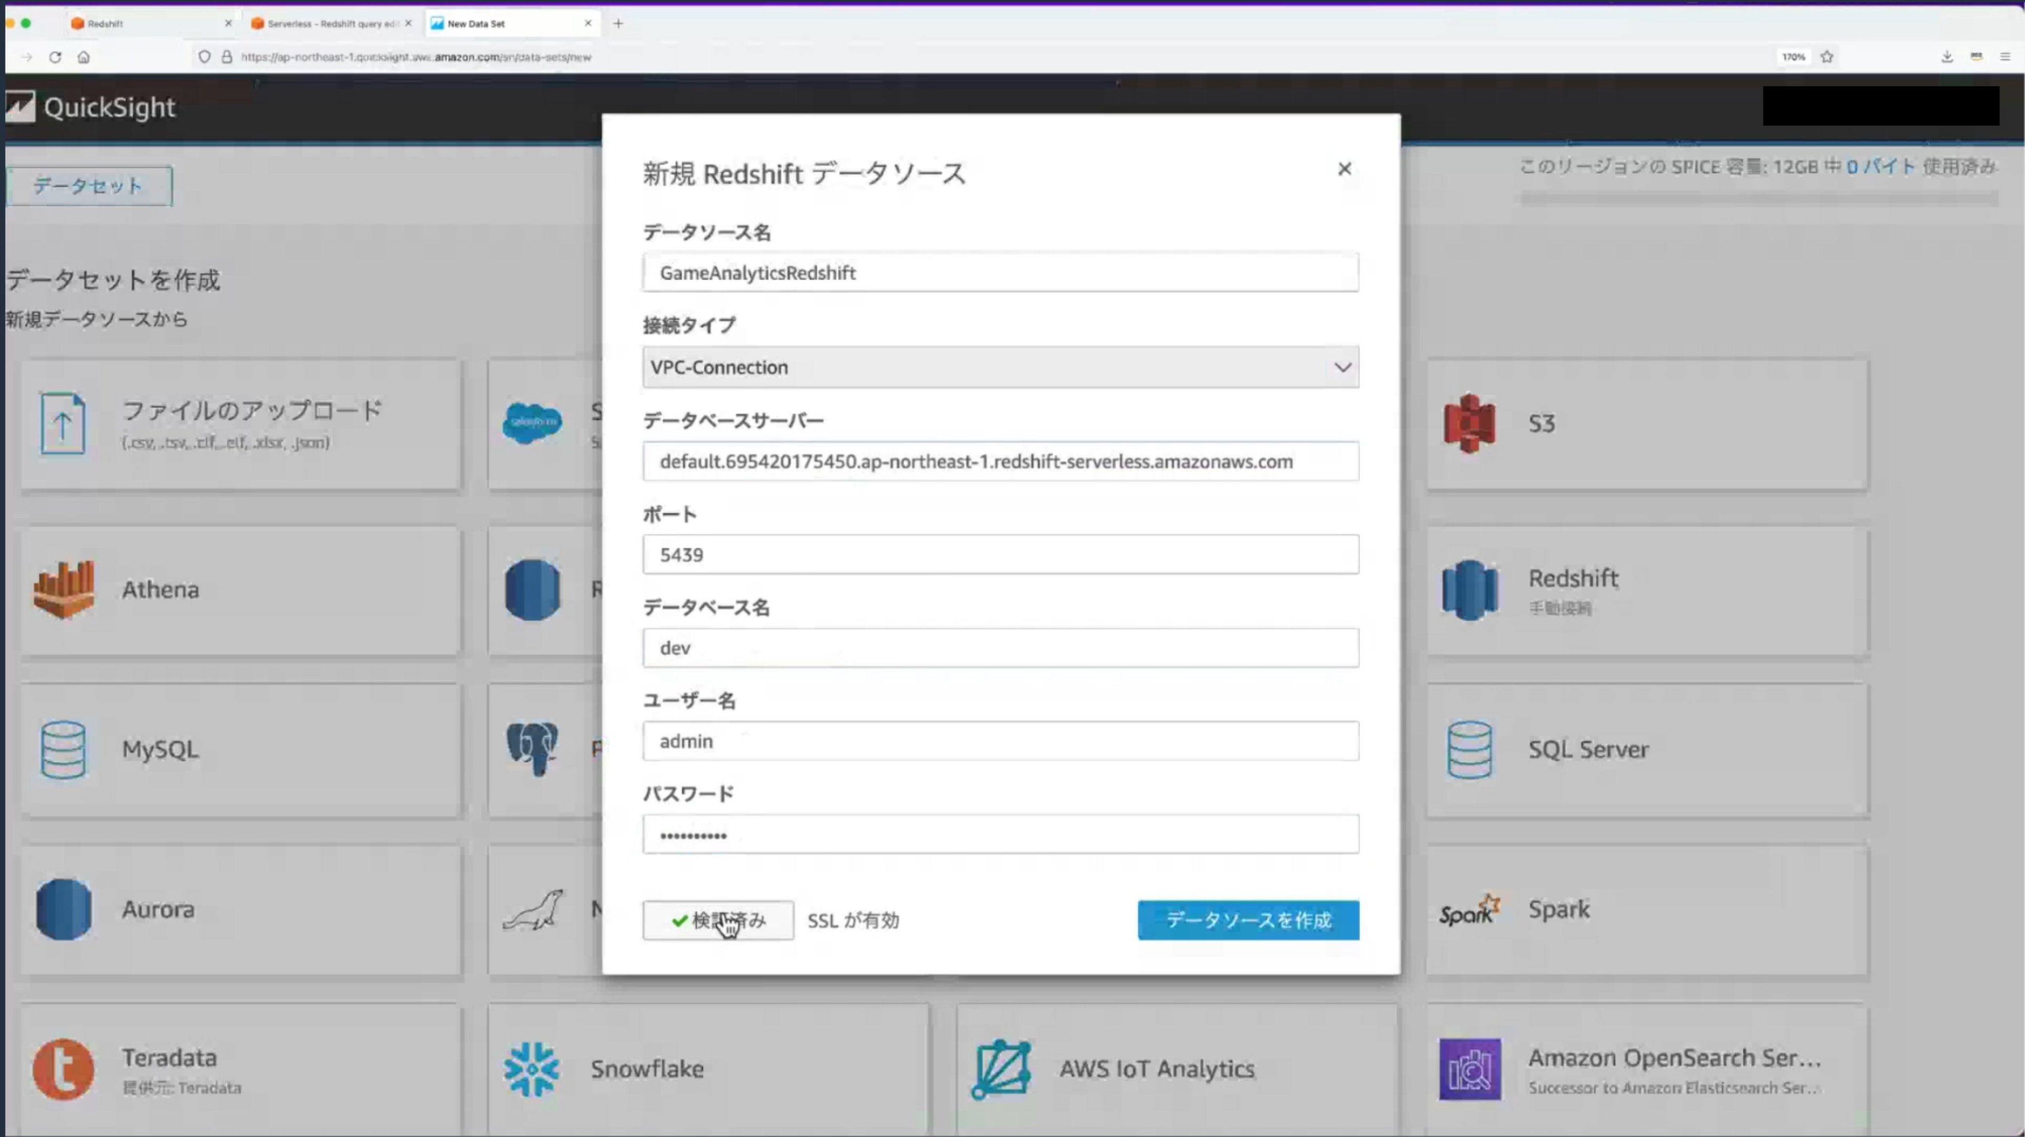
Task: Open the VPC-Connection type dropdown
Action: 1000,367
